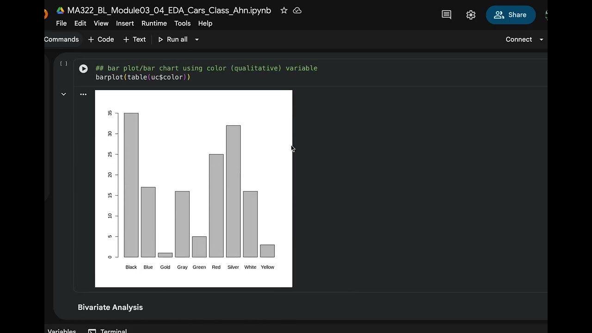This screenshot has width=592, height=333.
Task: Click the Silver bar in the chart
Action: (233, 191)
